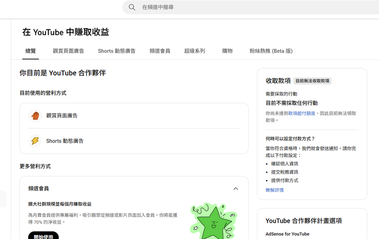This screenshot has width=379, height=239.
Task: Click the 在頻道中搜尋 search field
Action: 251,7
